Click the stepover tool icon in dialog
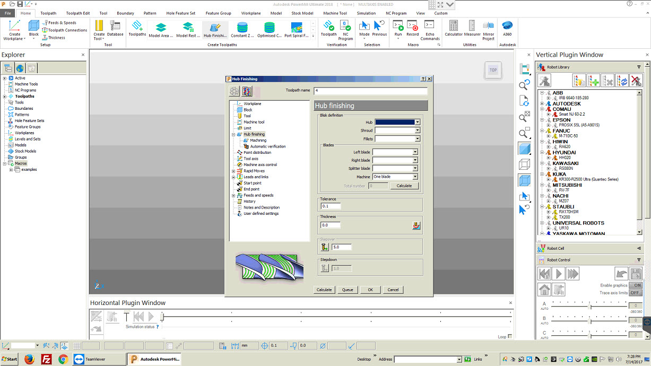 325,247
